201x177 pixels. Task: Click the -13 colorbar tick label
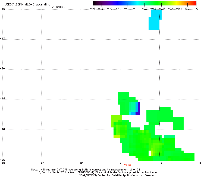[101, 9]
